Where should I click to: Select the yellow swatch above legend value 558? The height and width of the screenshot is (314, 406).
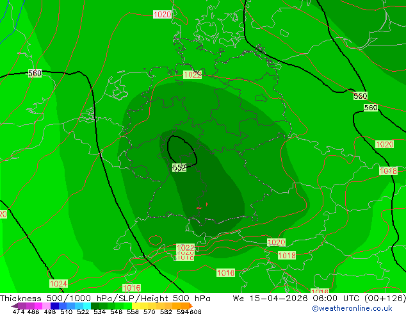click(136, 306)
